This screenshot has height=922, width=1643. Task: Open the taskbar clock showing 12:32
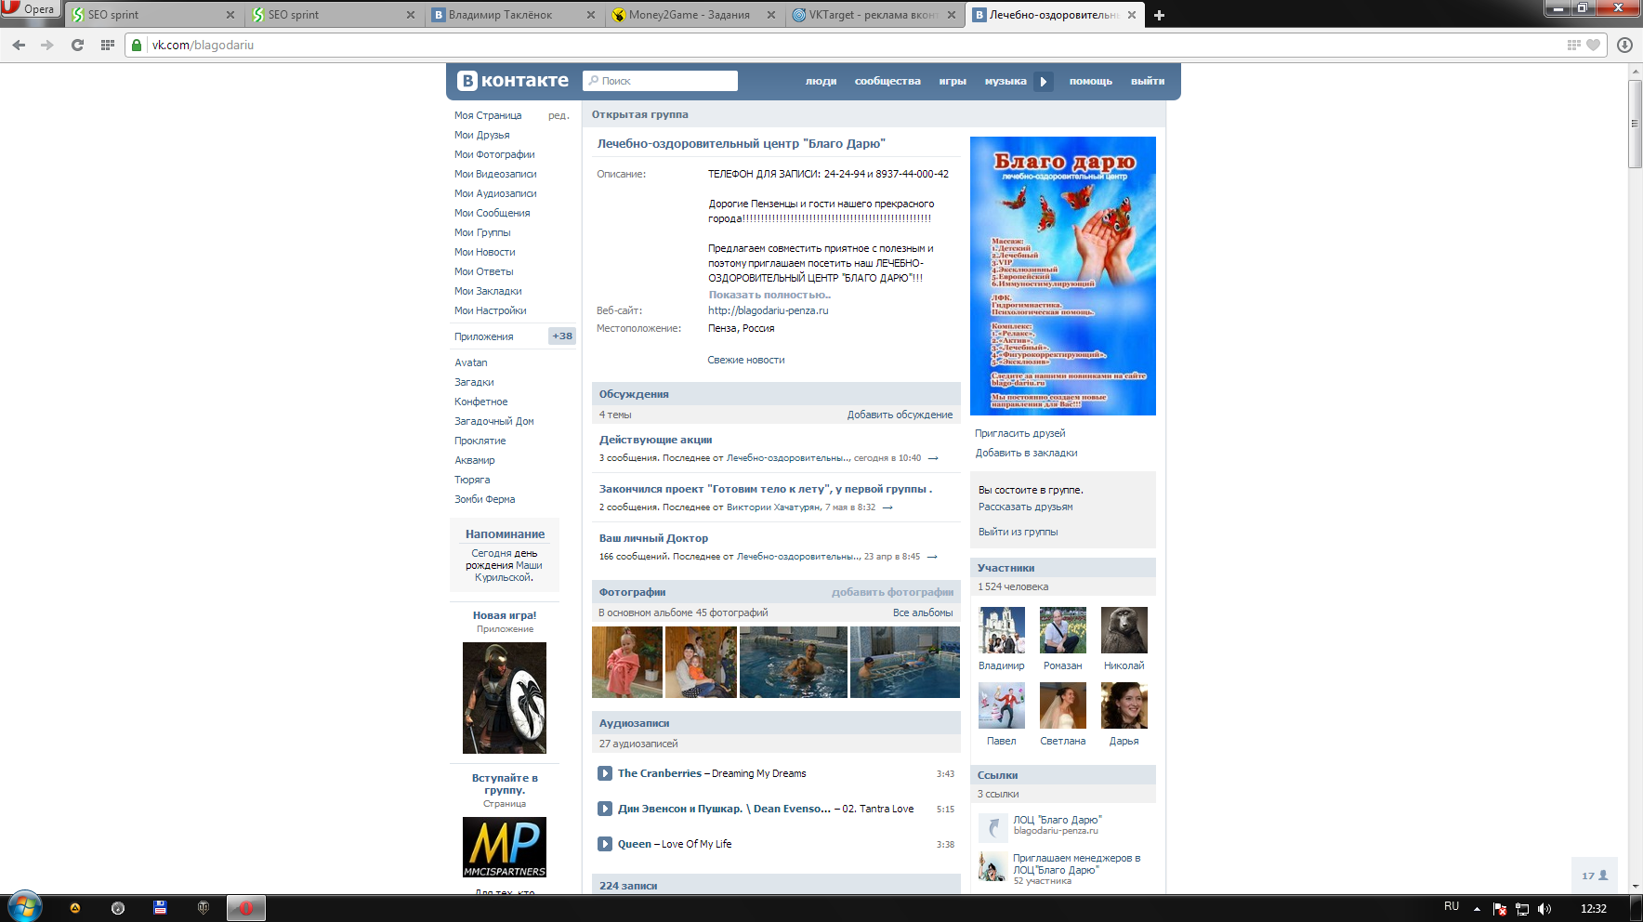(x=1594, y=908)
